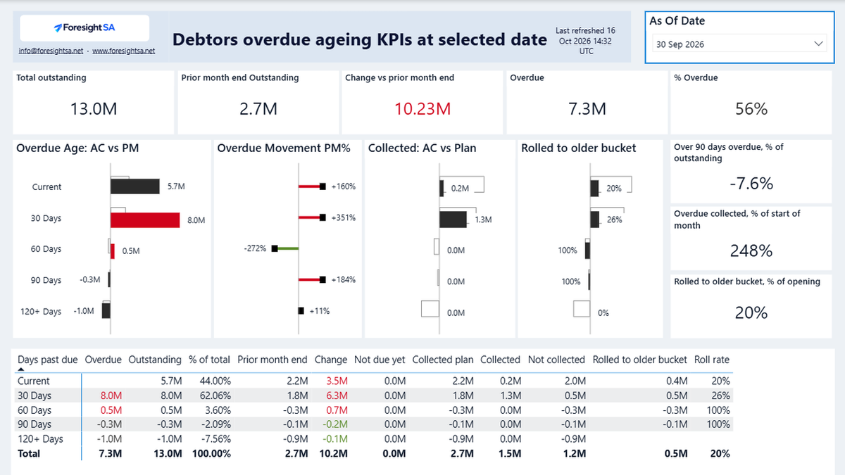Viewport: 845px width, 475px height.
Task: Select the 1.3M Collected bar
Action: click(x=453, y=220)
